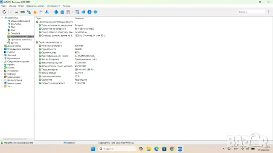The image size is (273, 153).
Task: Select the База от данни tree item
Action: point(14,83)
